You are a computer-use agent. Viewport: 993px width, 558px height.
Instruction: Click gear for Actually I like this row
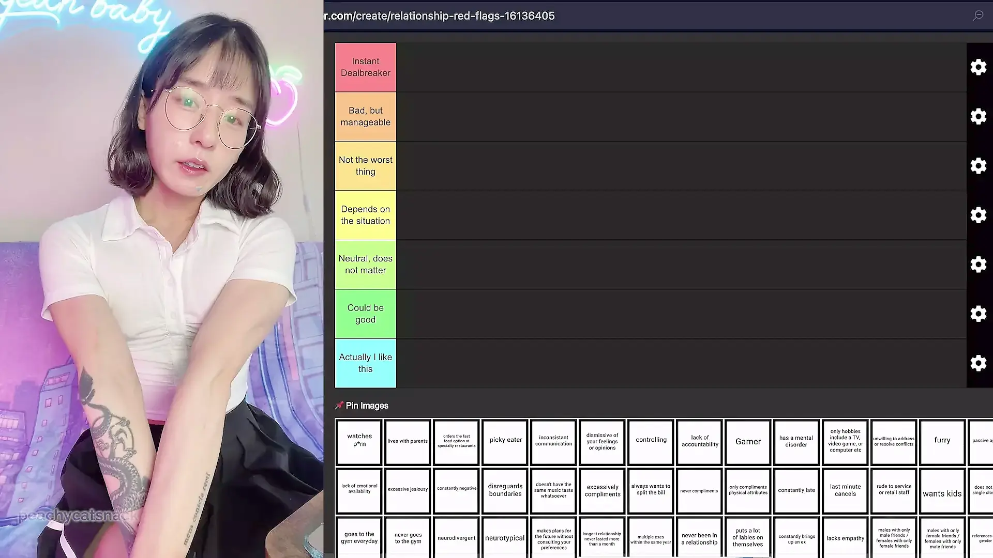tap(978, 363)
